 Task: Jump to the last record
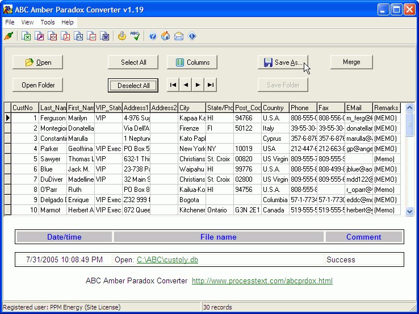click(211, 85)
